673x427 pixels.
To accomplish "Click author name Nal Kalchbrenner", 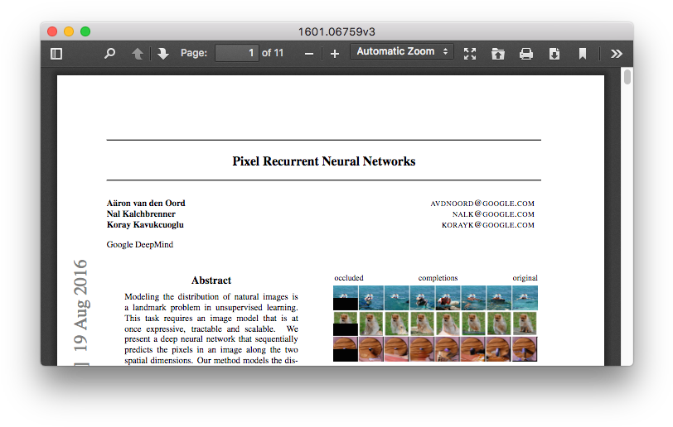I will click(141, 214).
